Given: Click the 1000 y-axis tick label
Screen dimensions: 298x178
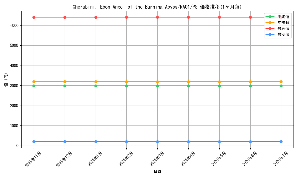Looking at the screenshot, I should click(14, 126).
